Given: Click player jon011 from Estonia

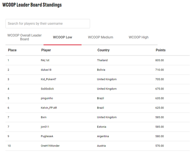Looking at the screenshot, I should [x=45, y=127].
